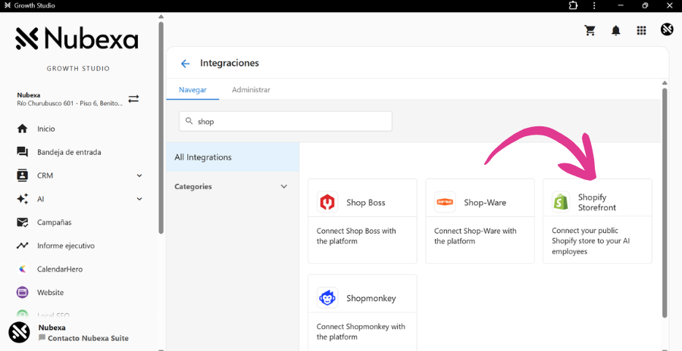This screenshot has height=351, width=682.
Task: Open the apps grid launcher
Action: 641,30
